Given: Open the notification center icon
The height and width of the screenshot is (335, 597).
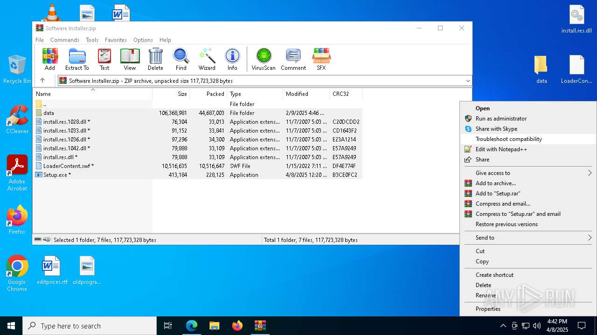Looking at the screenshot, I should [582, 326].
